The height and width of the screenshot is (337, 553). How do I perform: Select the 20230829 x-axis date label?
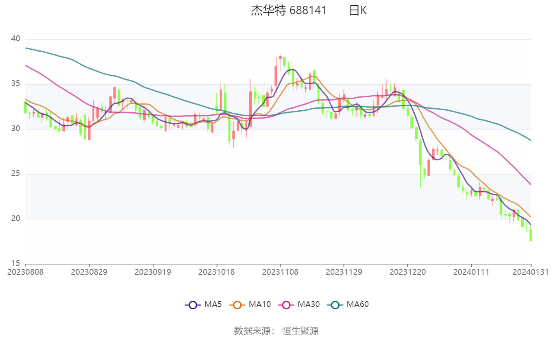pyautogui.click(x=89, y=272)
